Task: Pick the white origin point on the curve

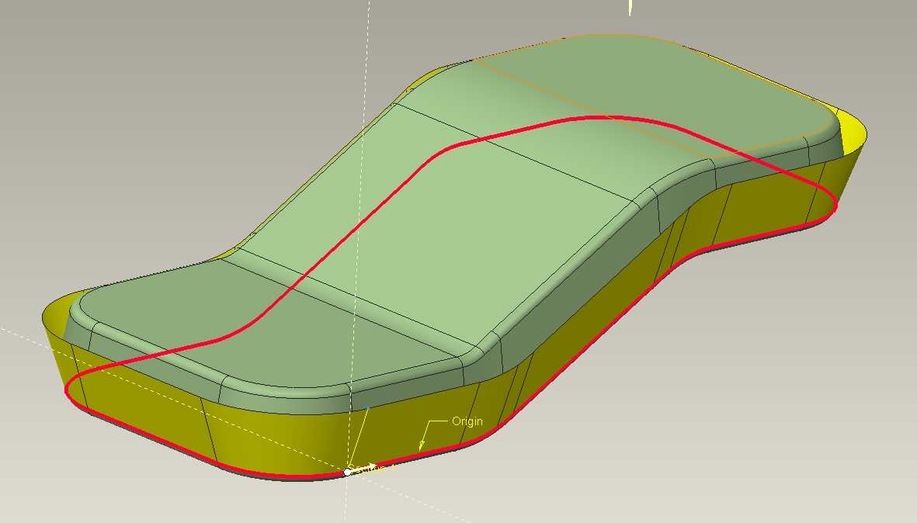Action: point(347,472)
